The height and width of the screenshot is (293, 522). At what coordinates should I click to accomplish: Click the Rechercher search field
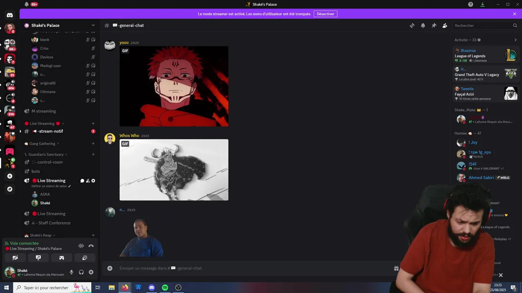[x=485, y=25]
